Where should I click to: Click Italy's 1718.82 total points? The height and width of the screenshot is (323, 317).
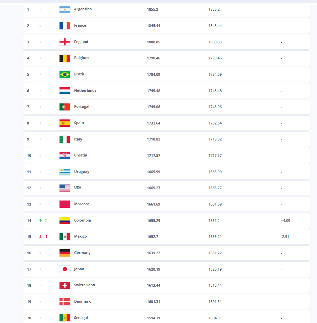click(153, 139)
